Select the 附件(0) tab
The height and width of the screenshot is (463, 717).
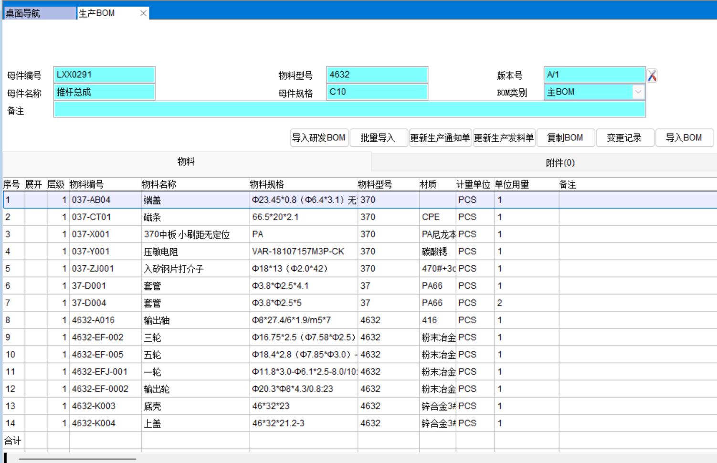pyautogui.click(x=560, y=163)
